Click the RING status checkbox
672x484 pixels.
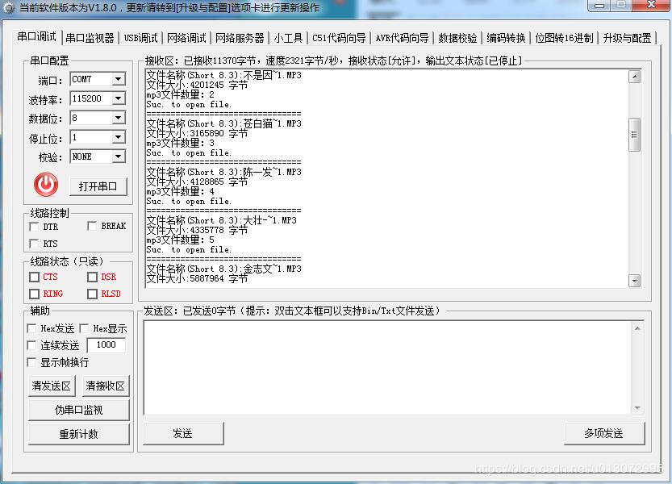34,294
